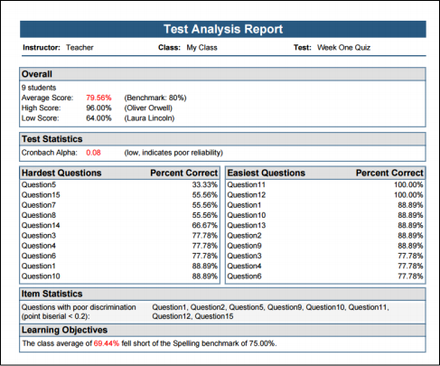Select the red 69.44% class average
Screen dimensions: 440x366
click(x=107, y=343)
